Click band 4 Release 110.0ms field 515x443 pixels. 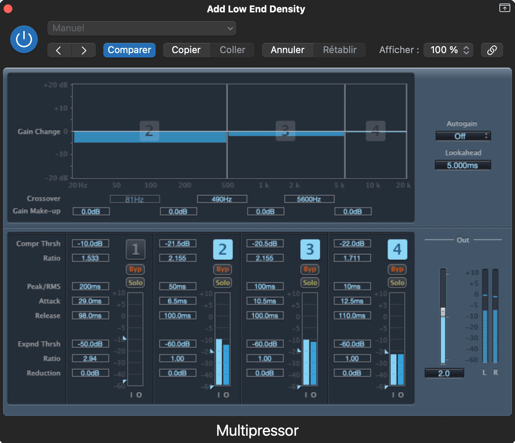(352, 315)
